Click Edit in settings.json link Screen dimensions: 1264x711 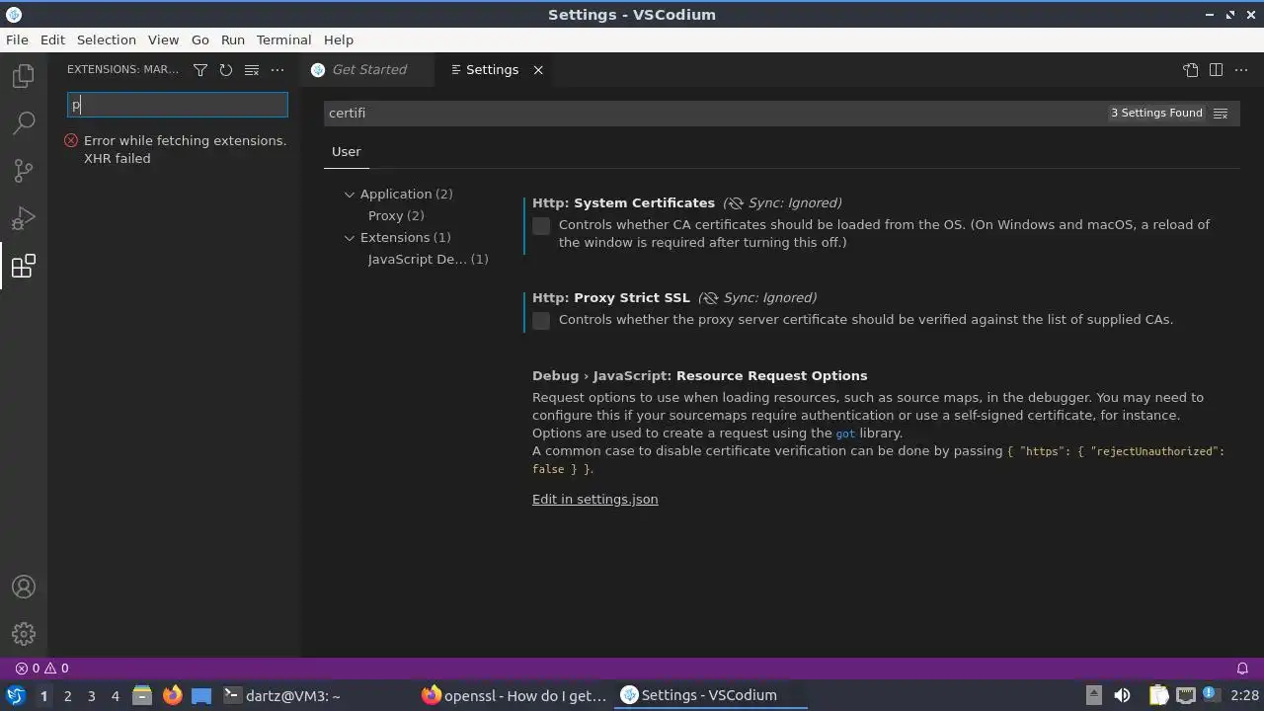(595, 500)
